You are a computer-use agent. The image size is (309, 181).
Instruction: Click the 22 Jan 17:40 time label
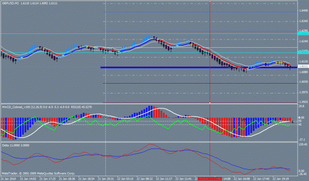261,179
